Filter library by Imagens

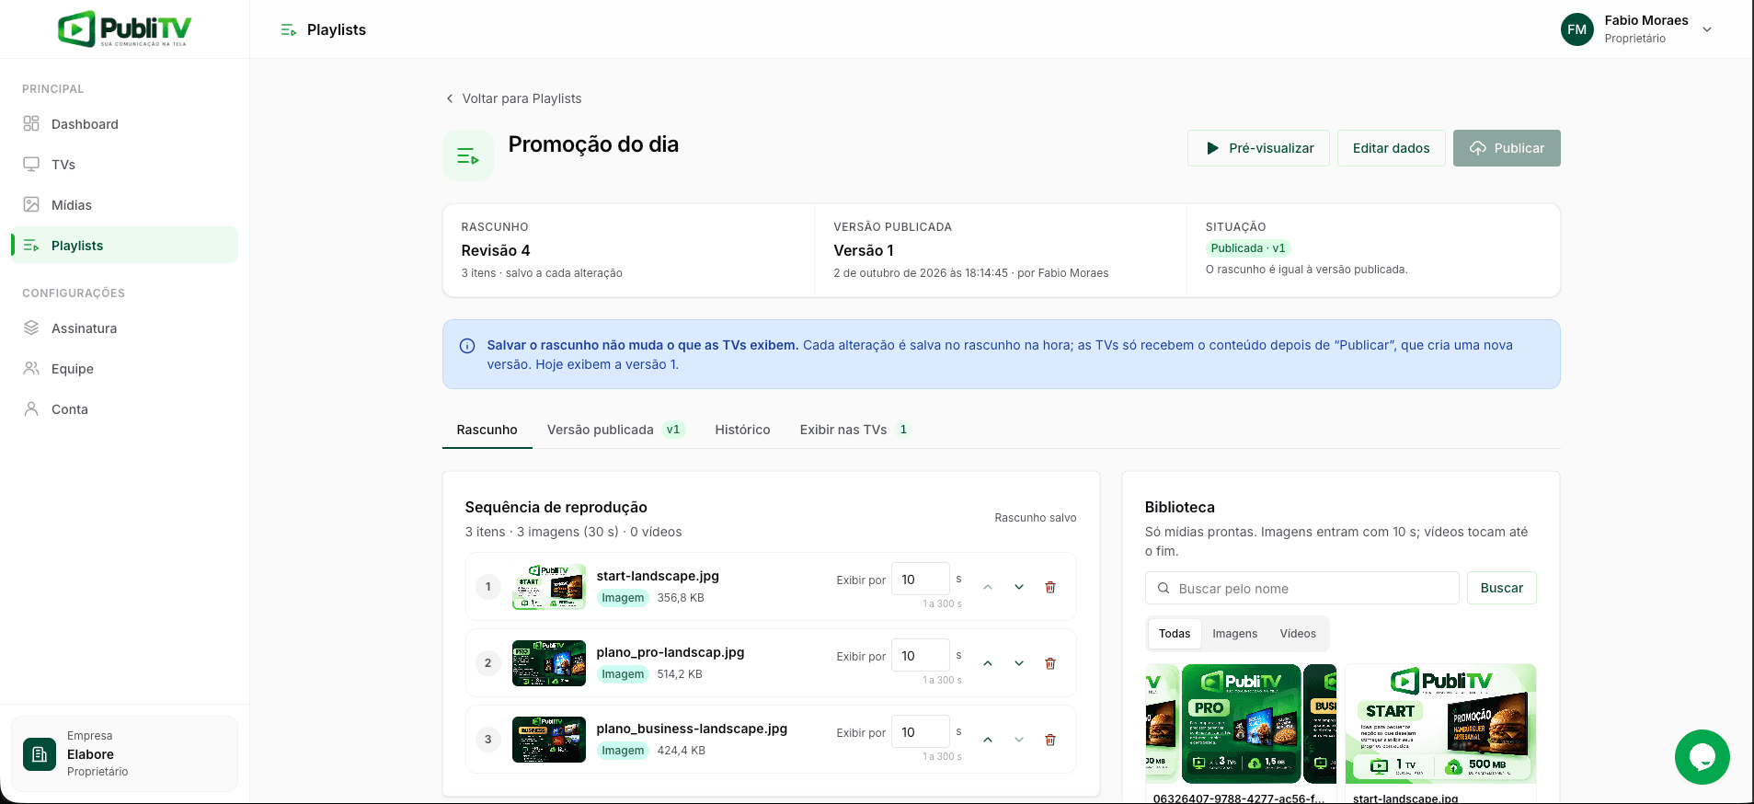[1234, 634]
